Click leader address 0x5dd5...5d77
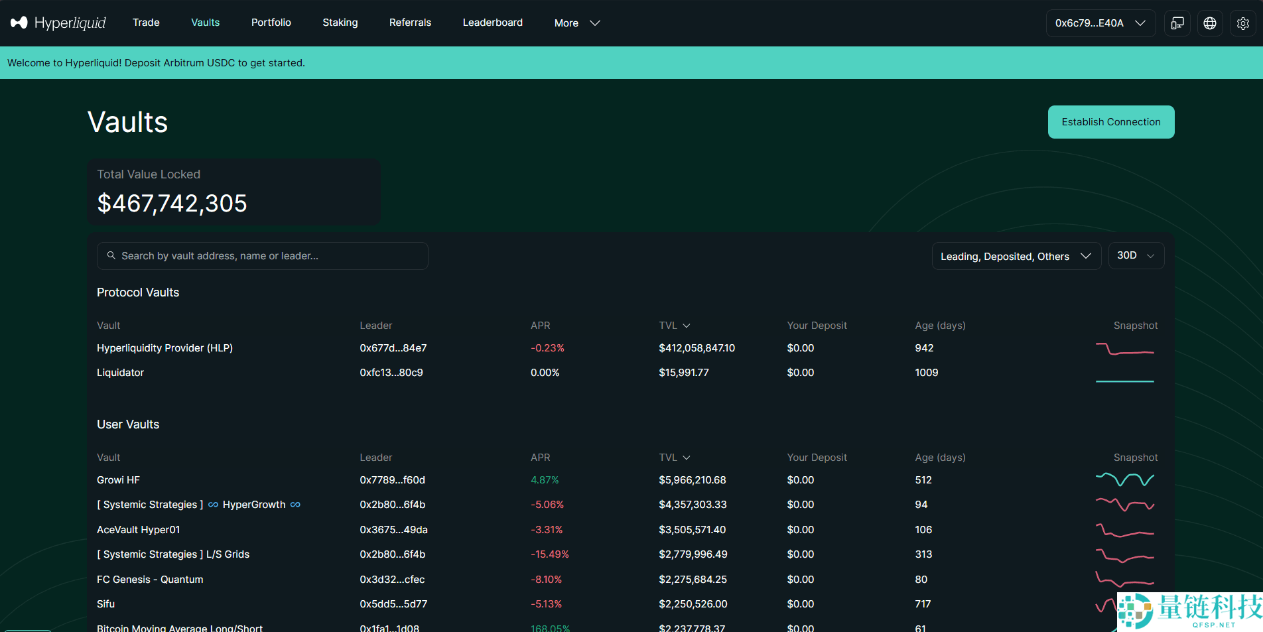 point(393,604)
